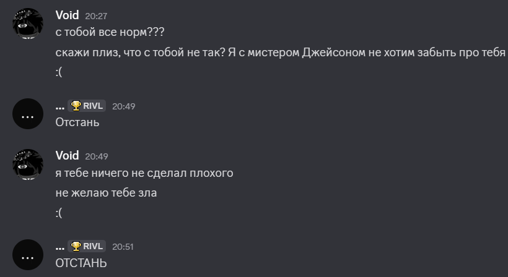This screenshot has height=277, width=508.
Task: Open Void's profile from the 20:49 username
Action: [67, 156]
